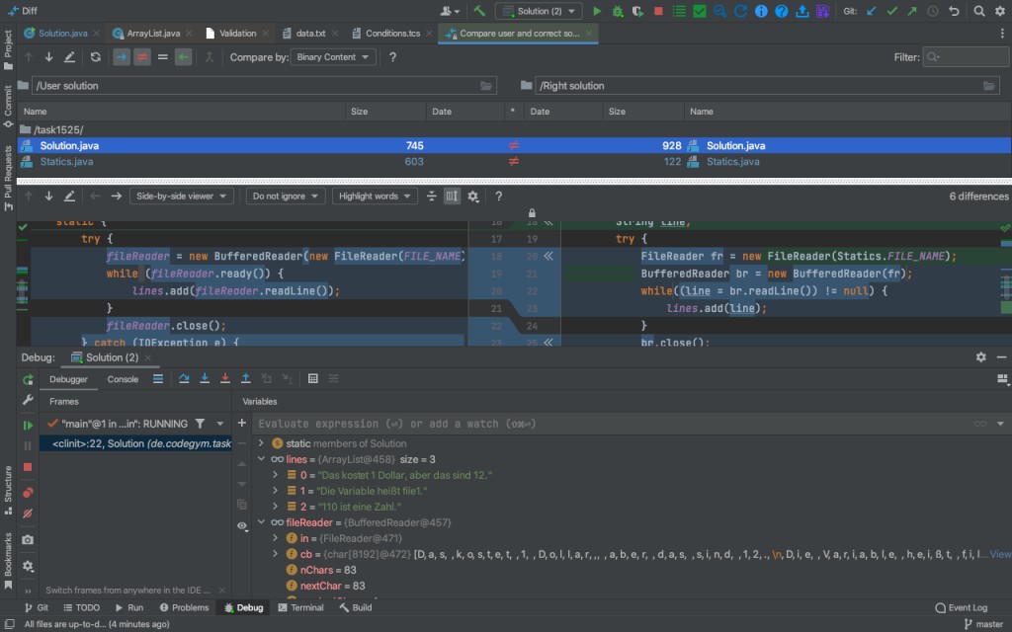Open the Side-by-side viewer dropdown
The width and height of the screenshot is (1012, 632).
[x=182, y=197]
